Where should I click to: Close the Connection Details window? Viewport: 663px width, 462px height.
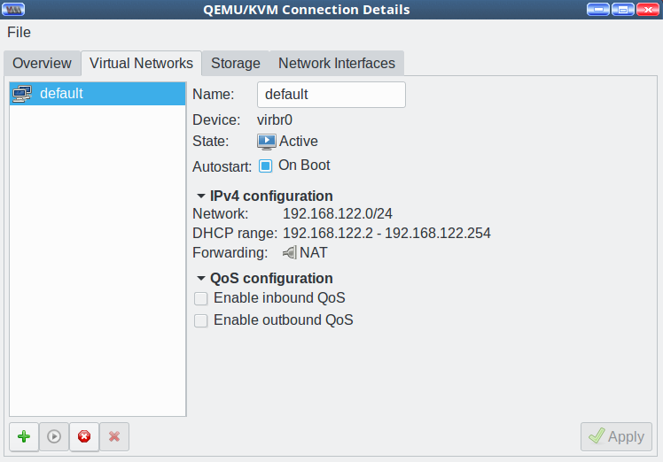(x=648, y=9)
